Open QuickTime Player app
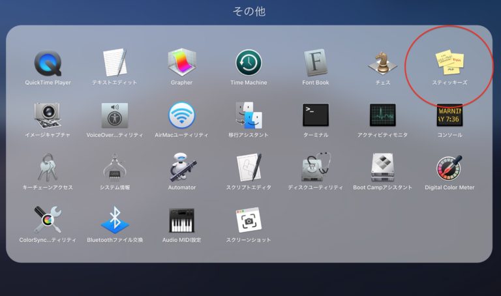Image resolution: width=501 pixels, height=296 pixels. tap(48, 63)
